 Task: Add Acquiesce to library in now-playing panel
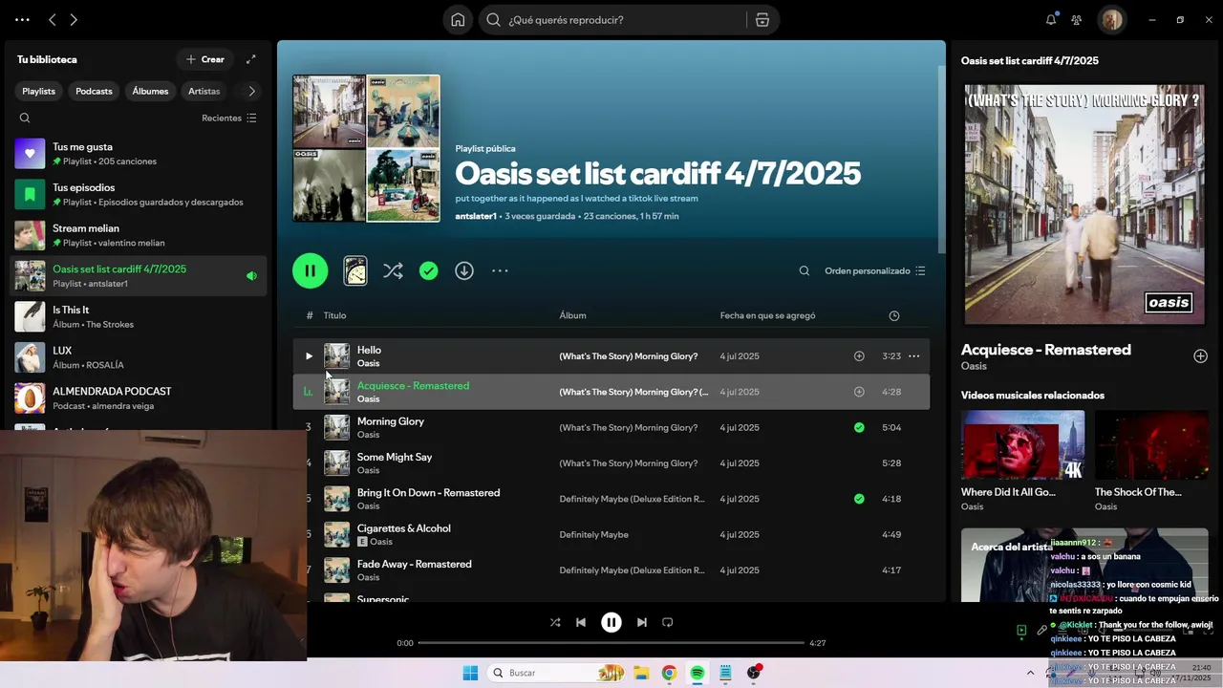[x=1200, y=356]
